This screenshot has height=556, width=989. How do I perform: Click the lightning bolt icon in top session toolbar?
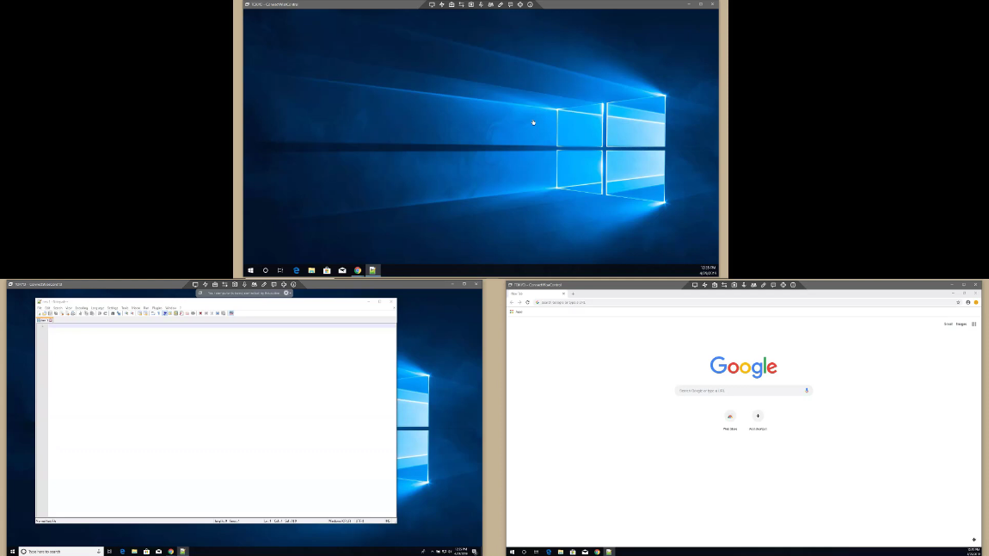441,4
